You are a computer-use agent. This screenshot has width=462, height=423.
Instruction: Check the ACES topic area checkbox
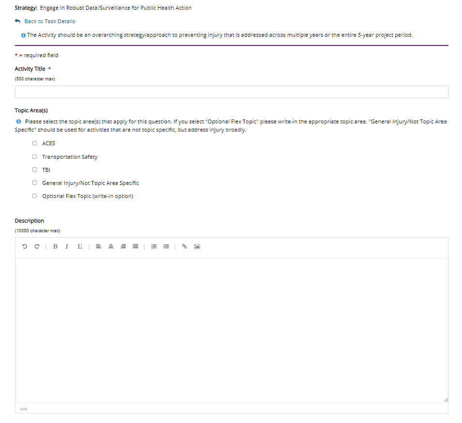click(34, 143)
